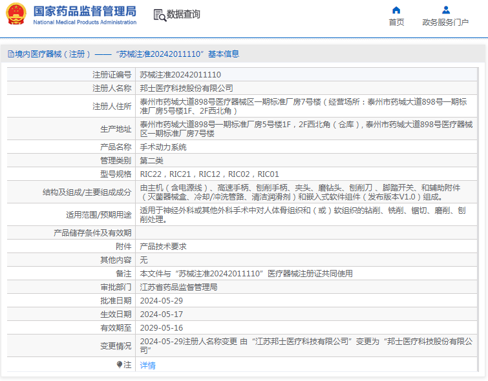488x381 pixels.
Task: Click the 有效期至 row label
Action: [x=116, y=328]
